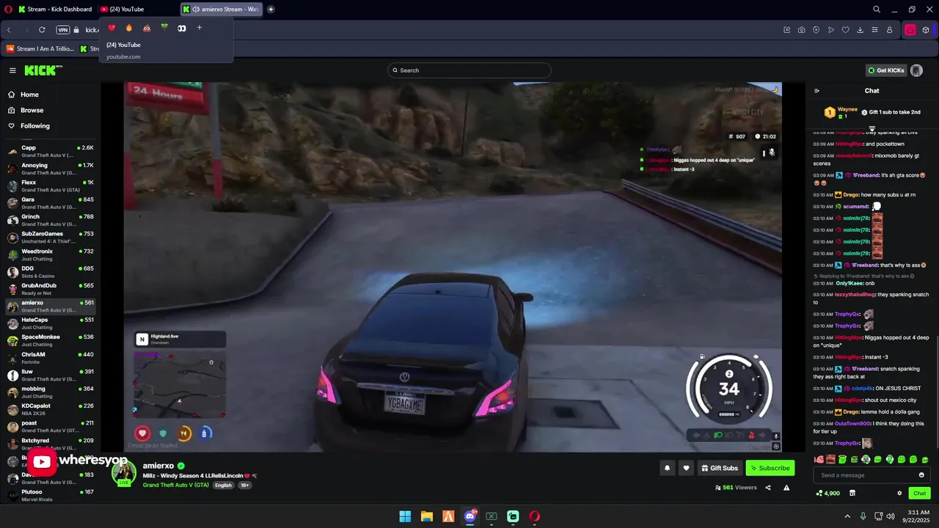939x528 pixels.
Task: React to YouTube tab with fire emoji
Action: [x=129, y=28]
